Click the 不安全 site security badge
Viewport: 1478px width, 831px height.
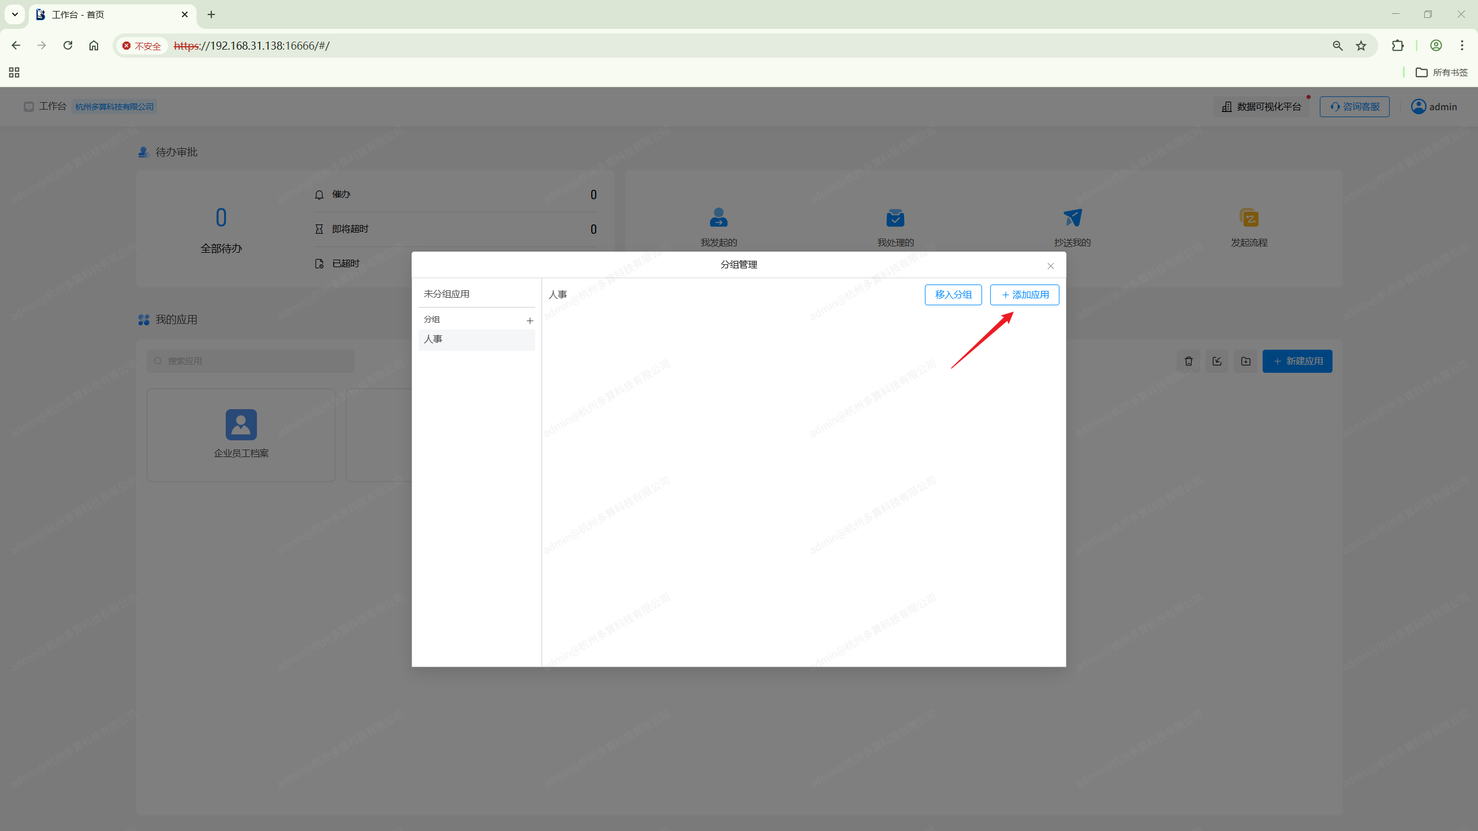click(142, 46)
